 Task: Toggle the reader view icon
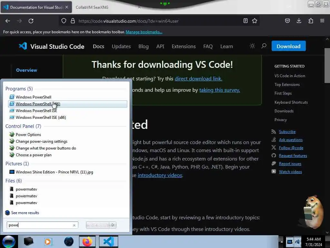245,21
